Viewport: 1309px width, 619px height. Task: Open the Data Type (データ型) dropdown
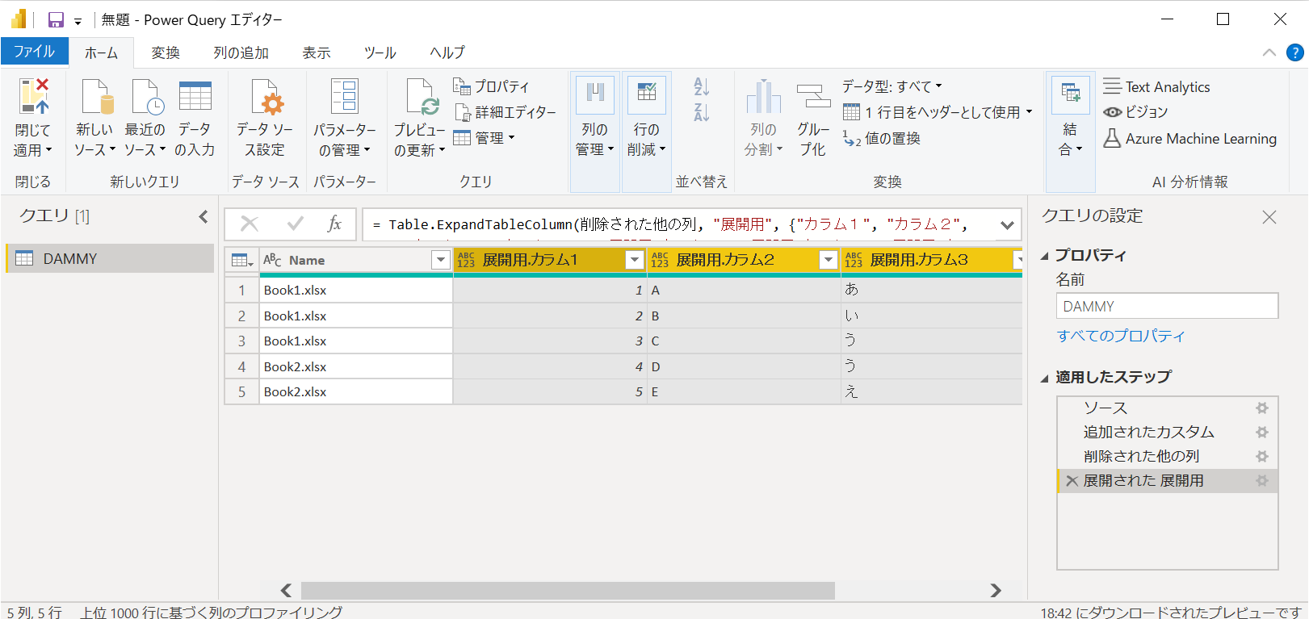point(892,86)
